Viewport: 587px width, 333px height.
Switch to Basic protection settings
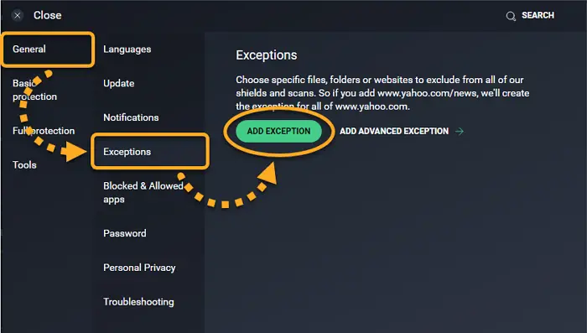pos(35,90)
